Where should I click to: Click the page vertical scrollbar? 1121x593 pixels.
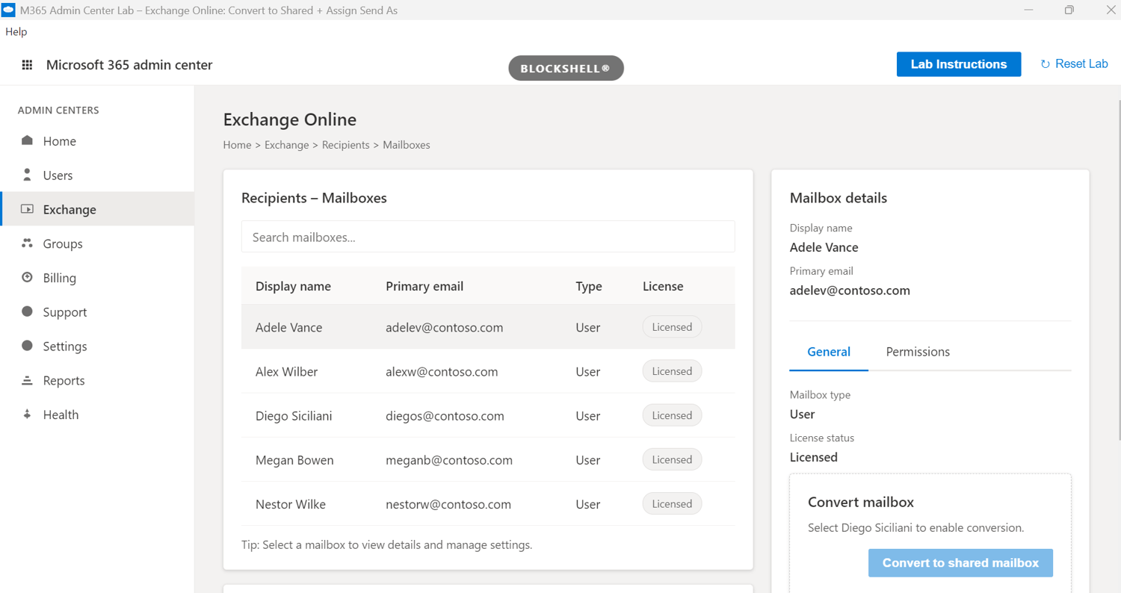click(x=1118, y=269)
